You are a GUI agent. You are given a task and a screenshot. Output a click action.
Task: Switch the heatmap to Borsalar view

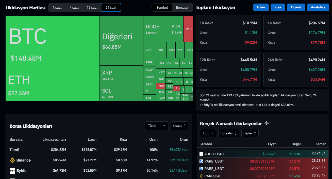pyautogui.click(x=182, y=8)
